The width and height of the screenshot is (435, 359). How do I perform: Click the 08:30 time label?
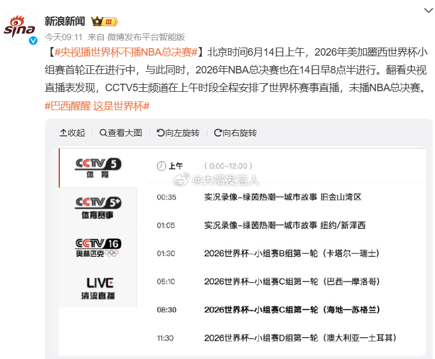click(167, 310)
